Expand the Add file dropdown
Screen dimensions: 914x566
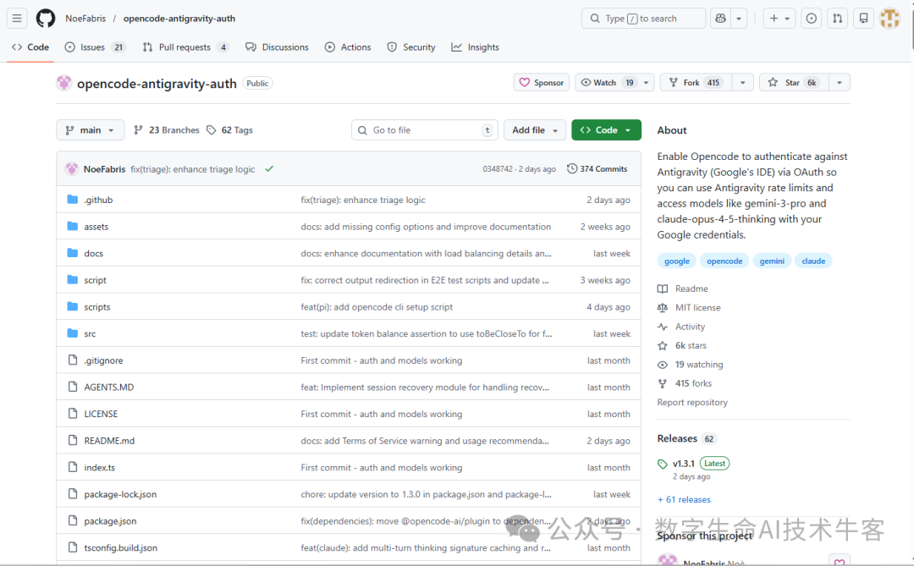535,130
